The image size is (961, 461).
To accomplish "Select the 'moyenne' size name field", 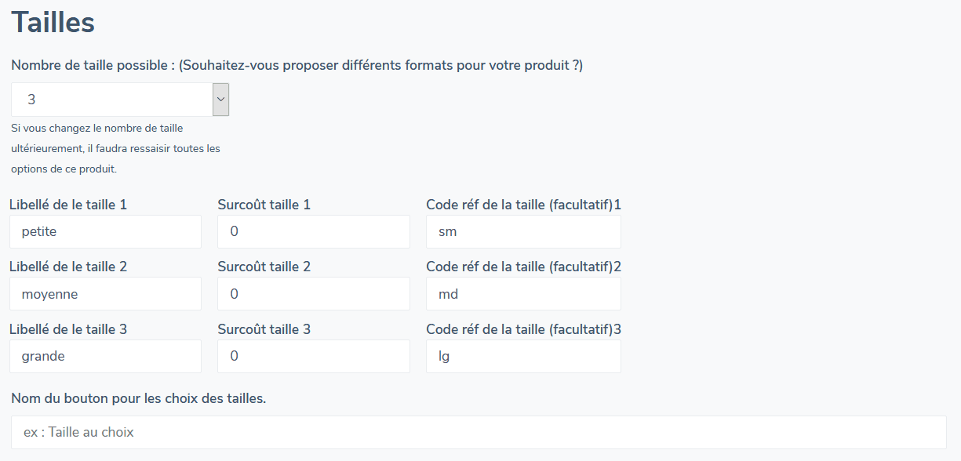I will click(105, 293).
